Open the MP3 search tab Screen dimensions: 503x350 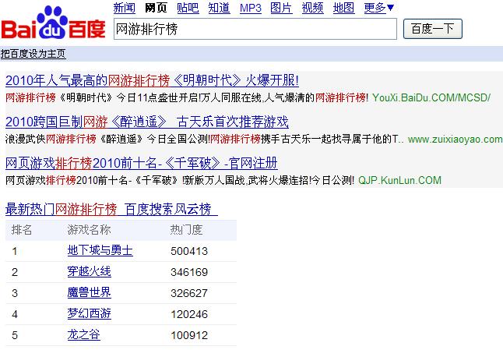(x=251, y=8)
